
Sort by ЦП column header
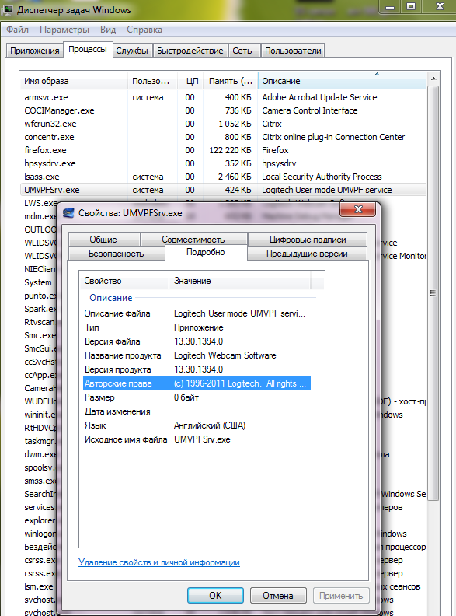(192, 81)
